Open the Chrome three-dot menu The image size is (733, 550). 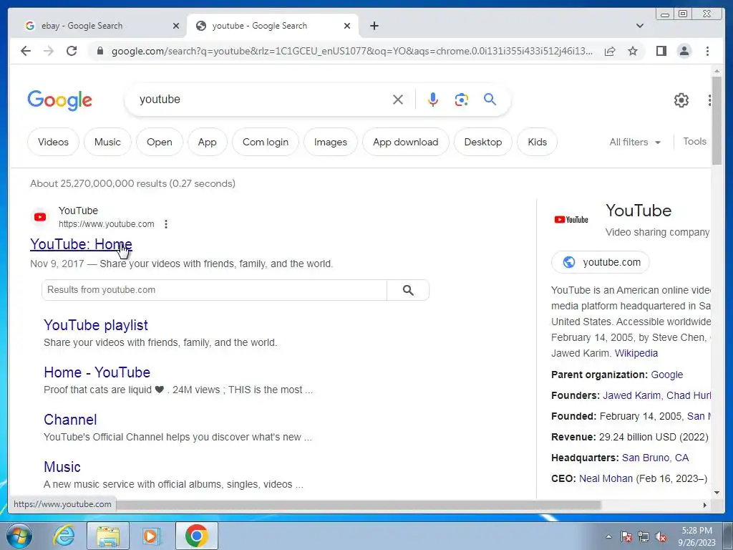pos(707,51)
